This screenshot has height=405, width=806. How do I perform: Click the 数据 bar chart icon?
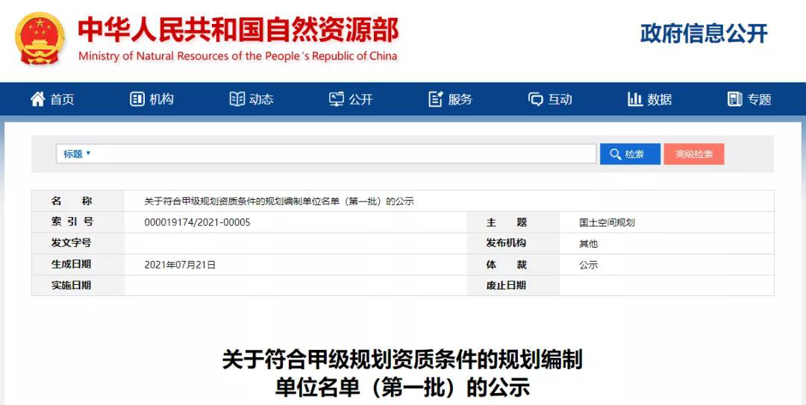[635, 99]
